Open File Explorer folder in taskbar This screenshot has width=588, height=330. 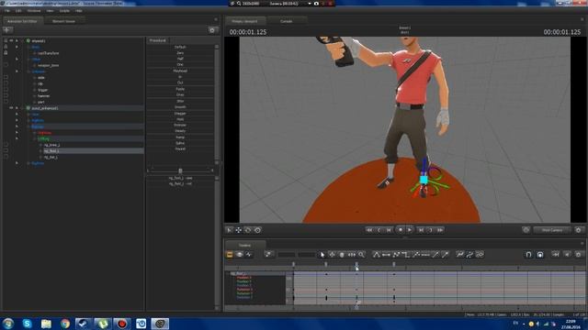click(46, 324)
